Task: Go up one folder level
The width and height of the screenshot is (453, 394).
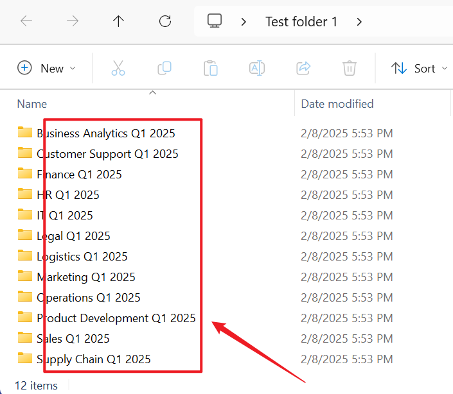Action: tap(118, 21)
